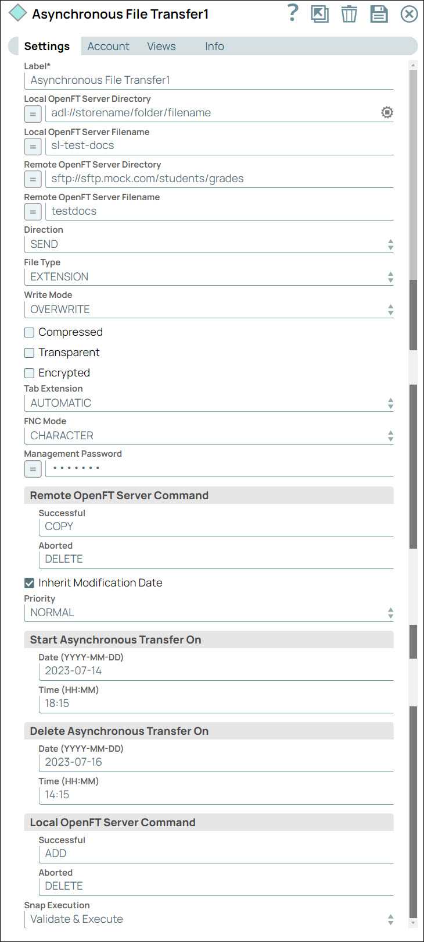Switch to the Views tab

click(161, 46)
